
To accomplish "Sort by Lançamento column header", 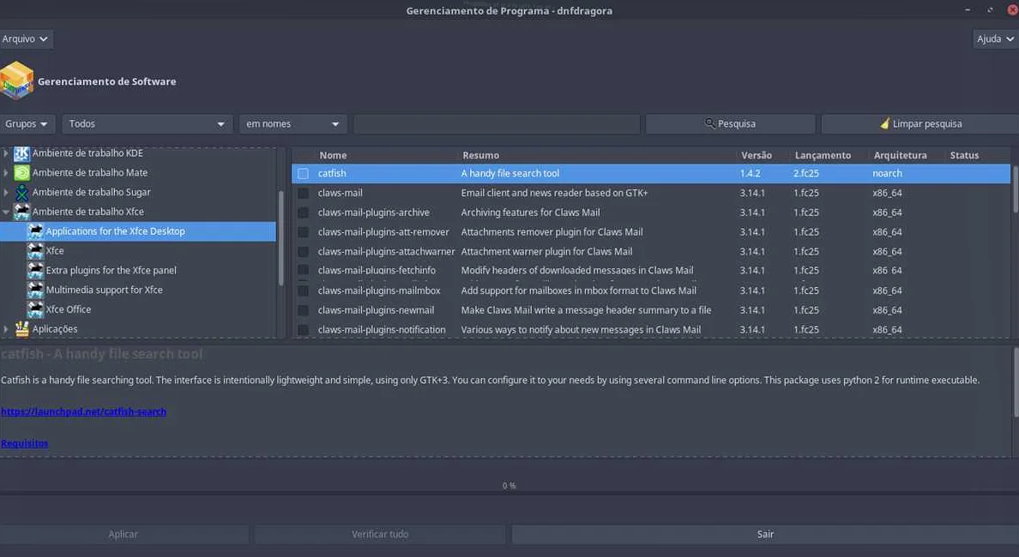I will (823, 155).
